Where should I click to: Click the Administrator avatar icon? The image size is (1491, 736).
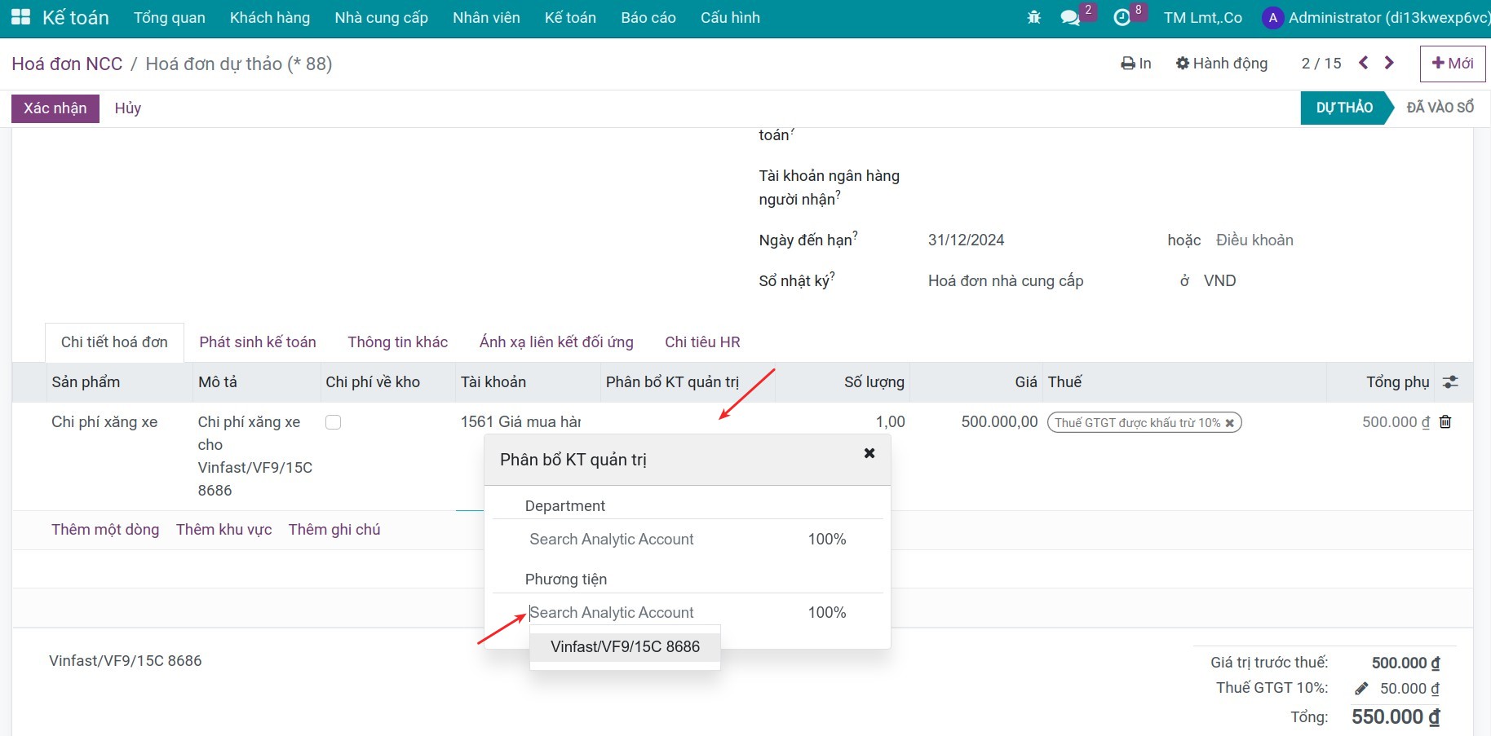click(x=1272, y=17)
